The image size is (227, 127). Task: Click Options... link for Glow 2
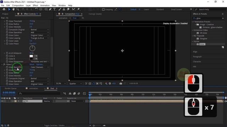click(39, 64)
